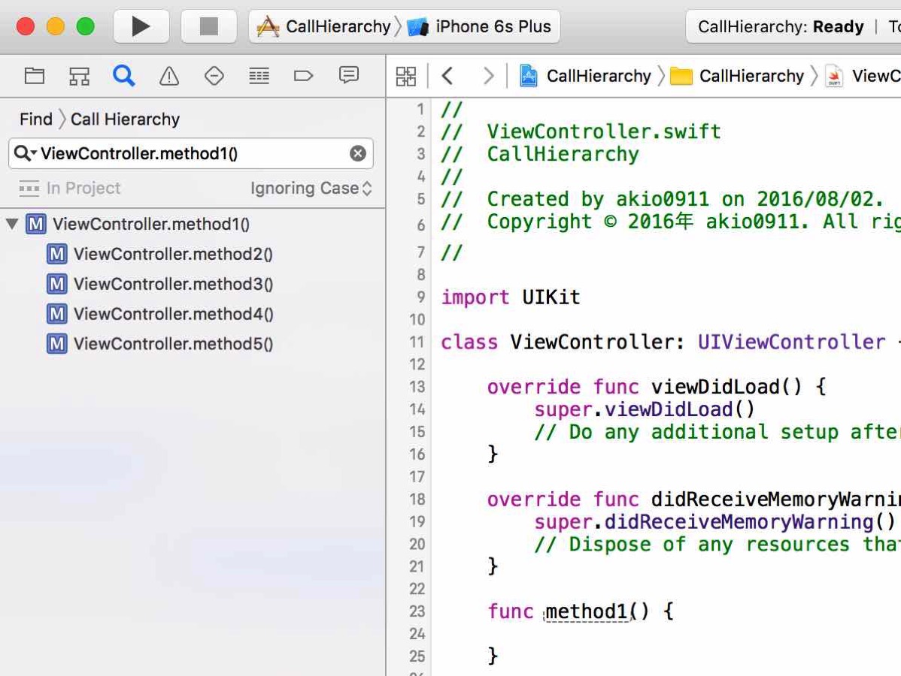Click the search field containing ViewController.method1()
The image size is (901, 676).
click(x=191, y=153)
